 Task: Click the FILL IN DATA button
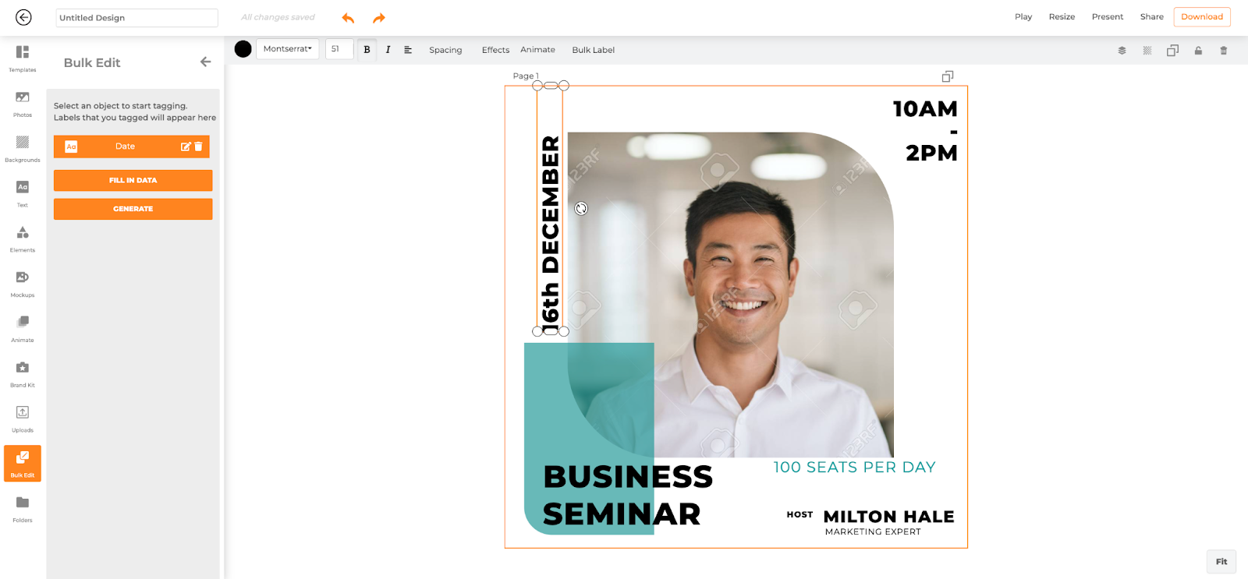[133, 180]
